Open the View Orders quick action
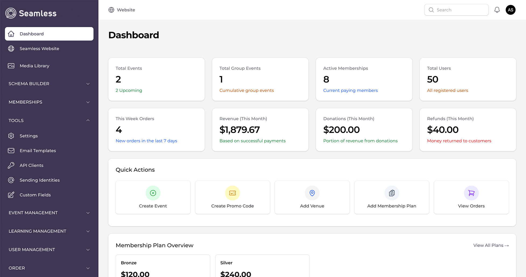Viewport: 526px width, 277px height. pos(471,197)
